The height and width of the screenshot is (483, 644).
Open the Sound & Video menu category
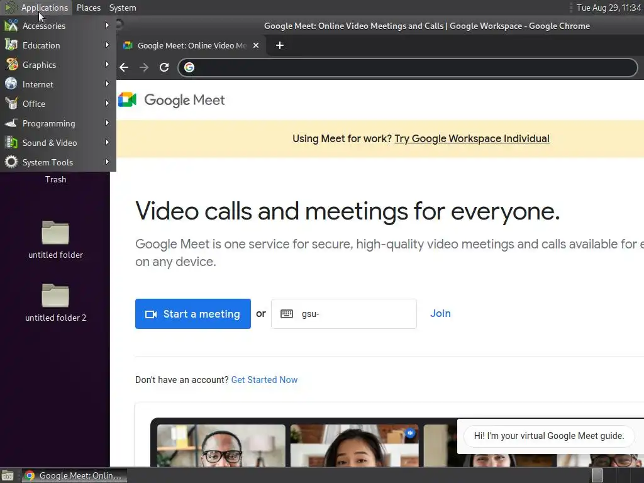pyautogui.click(x=58, y=143)
